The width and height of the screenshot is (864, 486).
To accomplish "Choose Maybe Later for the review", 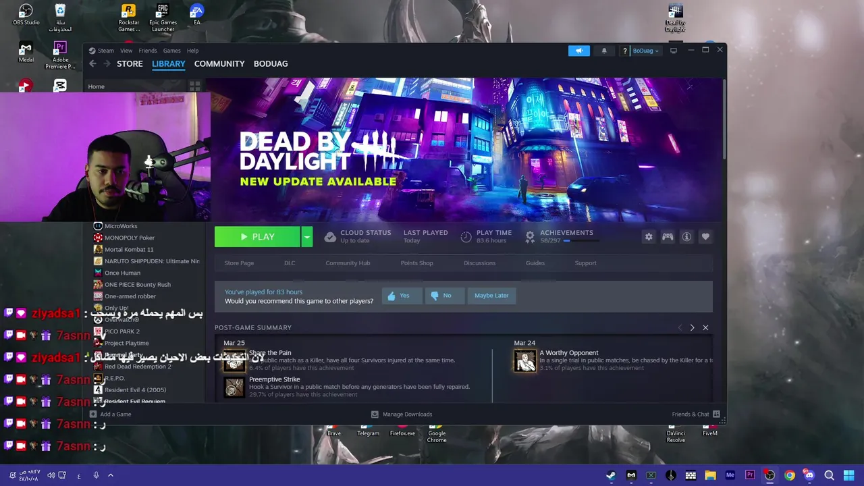I will pos(491,296).
